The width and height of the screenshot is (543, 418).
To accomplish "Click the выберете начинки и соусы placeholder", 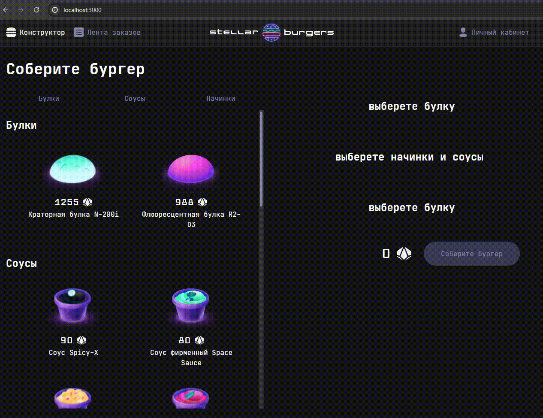I will click(x=409, y=157).
